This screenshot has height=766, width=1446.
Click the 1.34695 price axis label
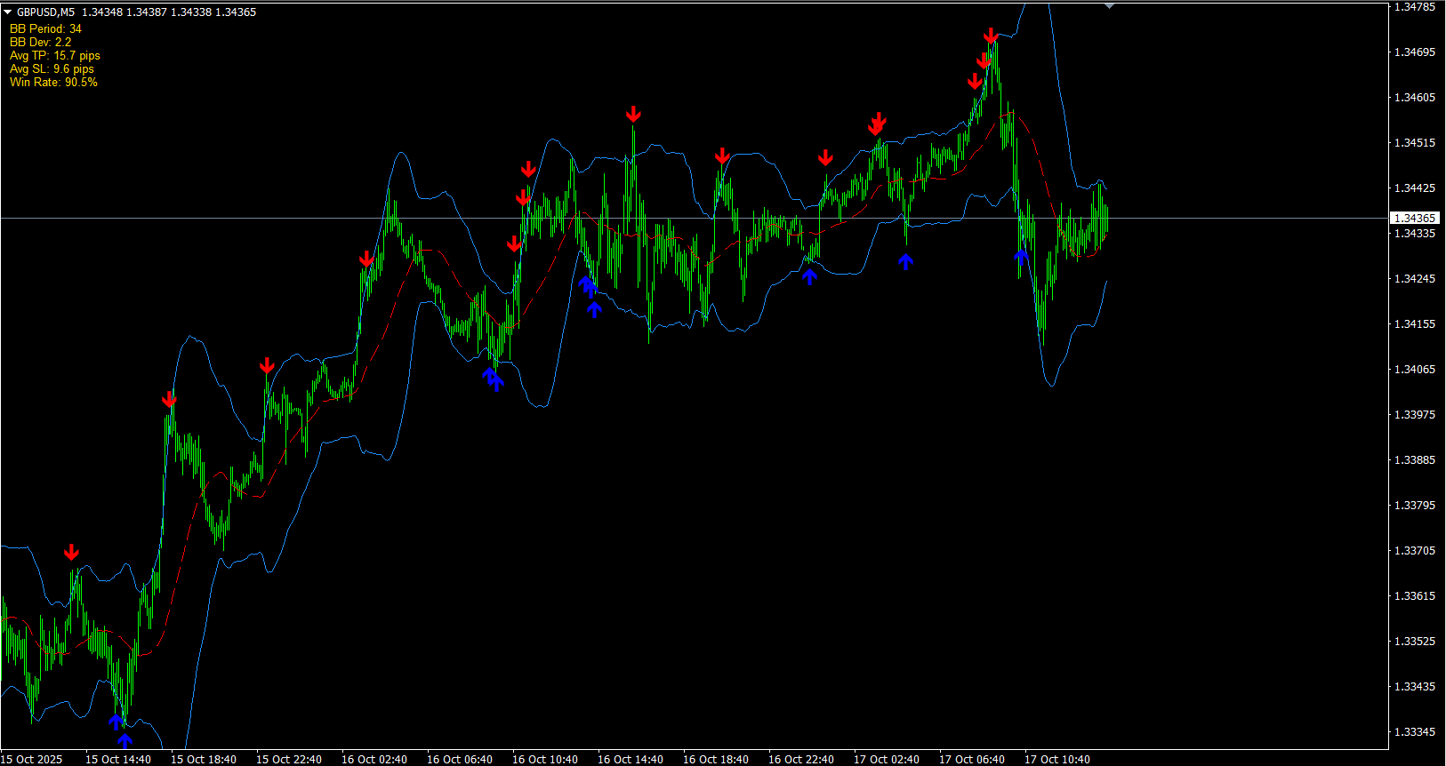coord(1414,52)
